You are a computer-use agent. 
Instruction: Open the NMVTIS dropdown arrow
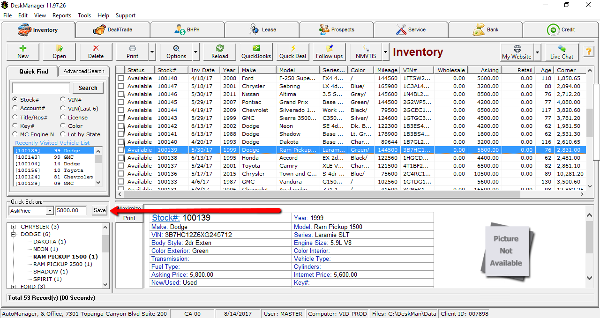coord(386,52)
